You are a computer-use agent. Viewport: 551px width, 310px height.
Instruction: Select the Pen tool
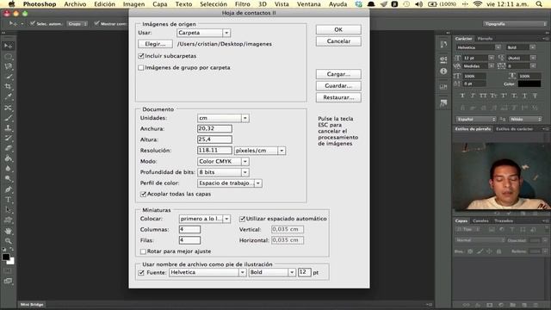click(x=8, y=189)
